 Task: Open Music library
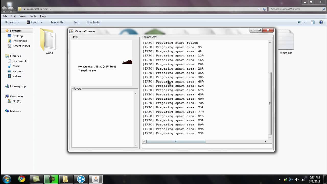coord(16,66)
